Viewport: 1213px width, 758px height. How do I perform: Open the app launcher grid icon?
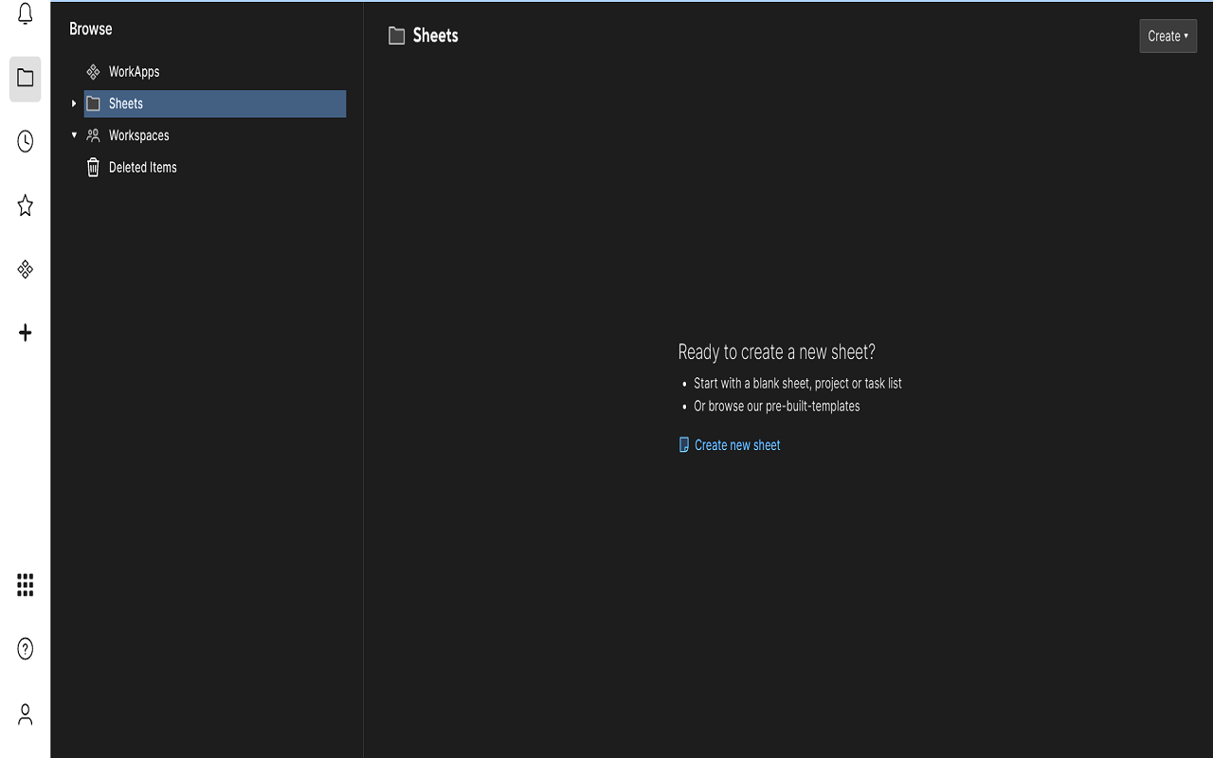(25, 585)
